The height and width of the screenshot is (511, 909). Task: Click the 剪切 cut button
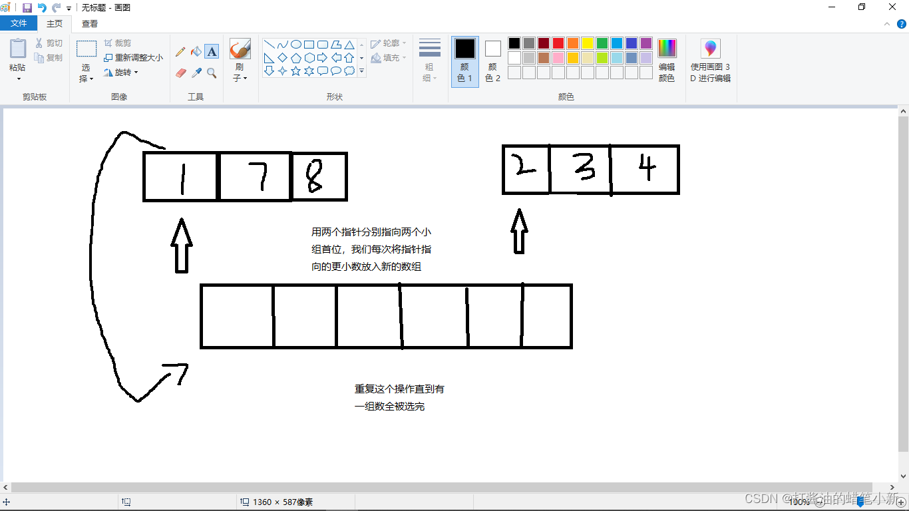click(49, 43)
